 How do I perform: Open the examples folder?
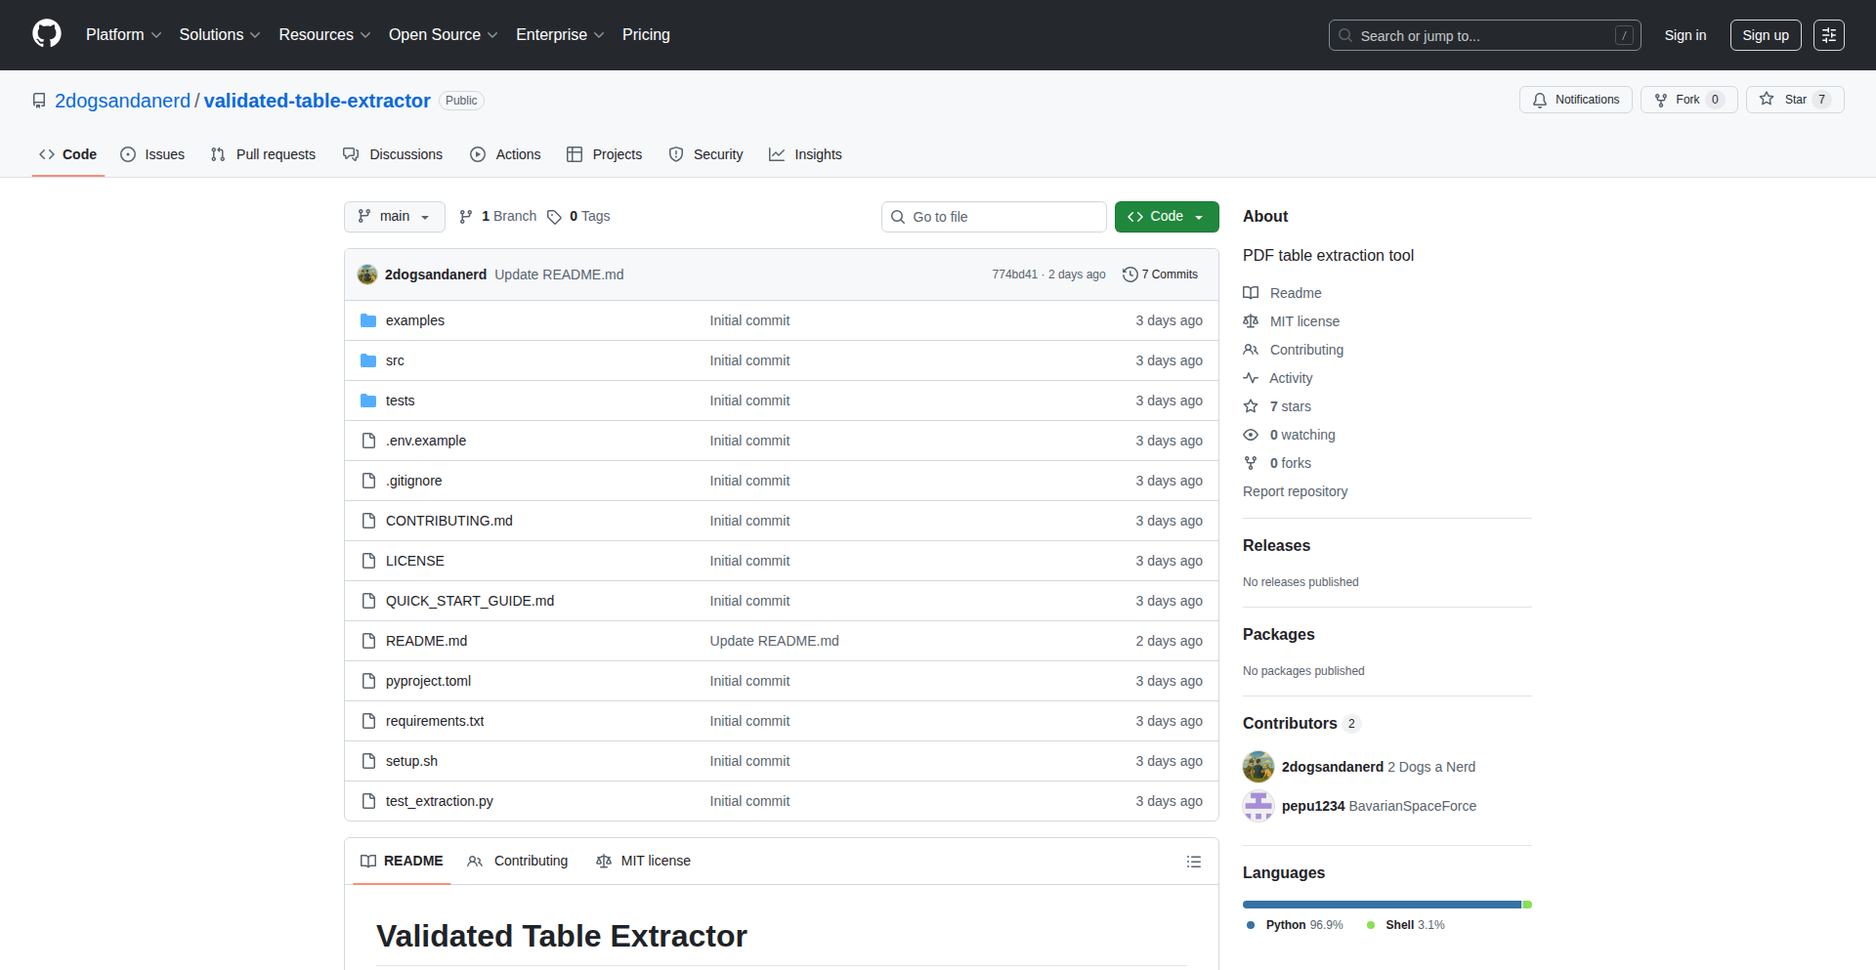point(414,320)
